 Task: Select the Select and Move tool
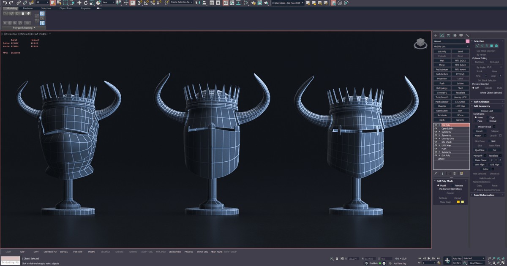tap(79, 3)
